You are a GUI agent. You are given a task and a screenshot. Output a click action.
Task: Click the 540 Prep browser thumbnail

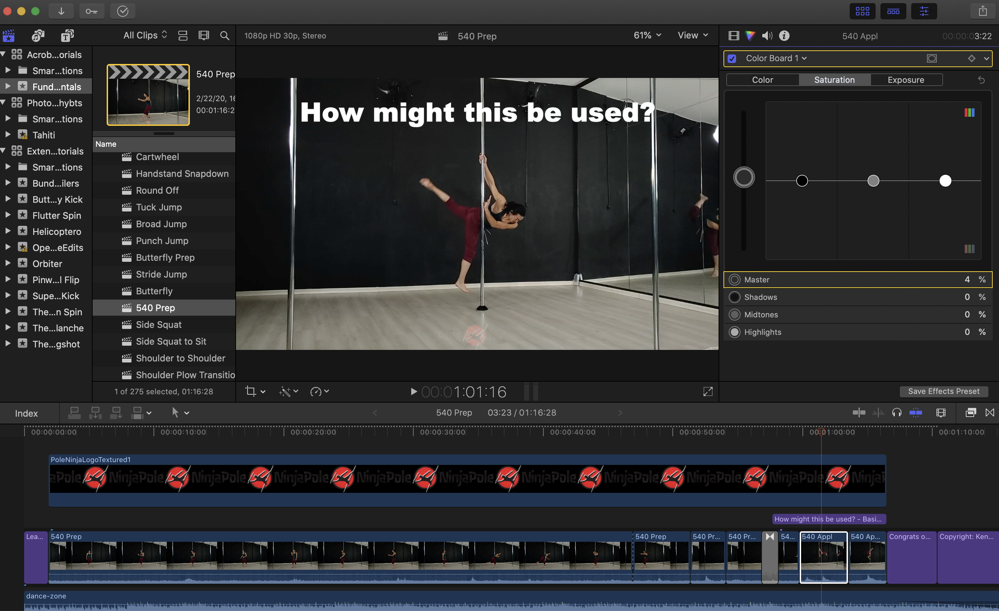pyautogui.click(x=148, y=95)
